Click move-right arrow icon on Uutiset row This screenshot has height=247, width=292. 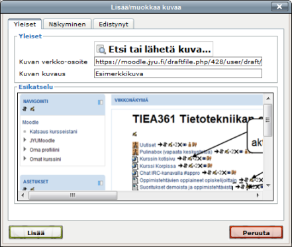[x=160, y=145]
